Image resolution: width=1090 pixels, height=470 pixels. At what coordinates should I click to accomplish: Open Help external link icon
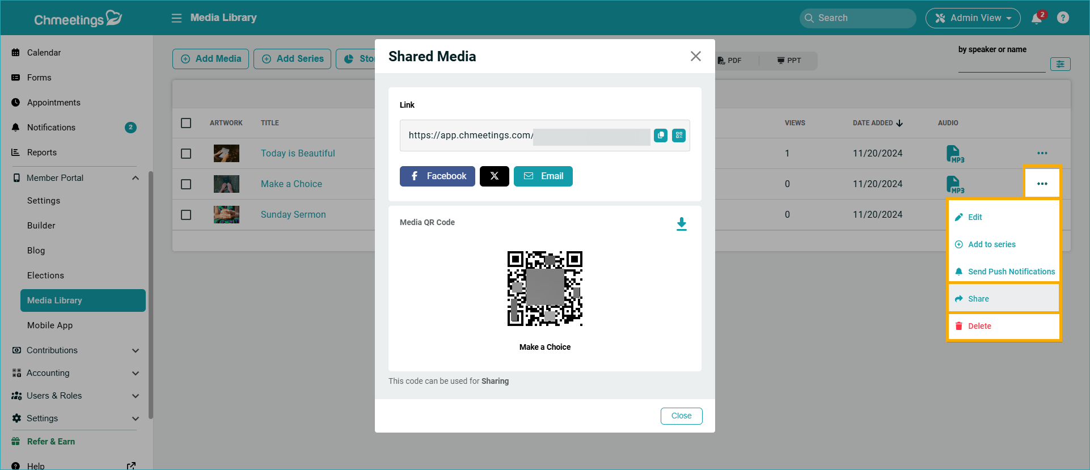131,466
